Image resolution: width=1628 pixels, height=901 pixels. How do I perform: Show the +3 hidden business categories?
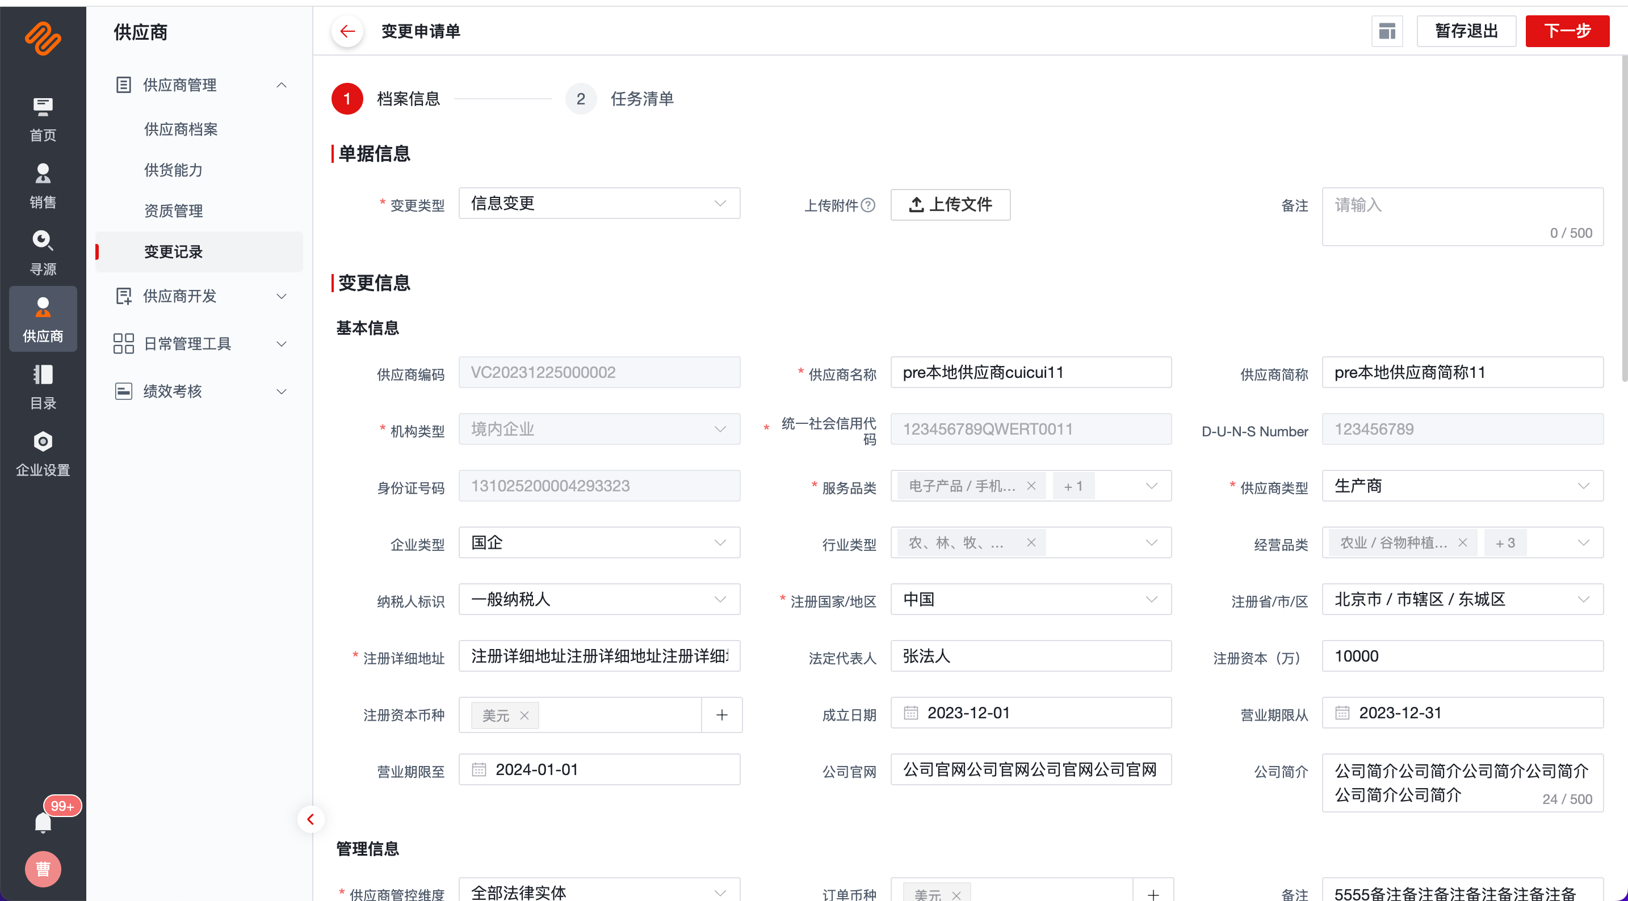tap(1505, 543)
